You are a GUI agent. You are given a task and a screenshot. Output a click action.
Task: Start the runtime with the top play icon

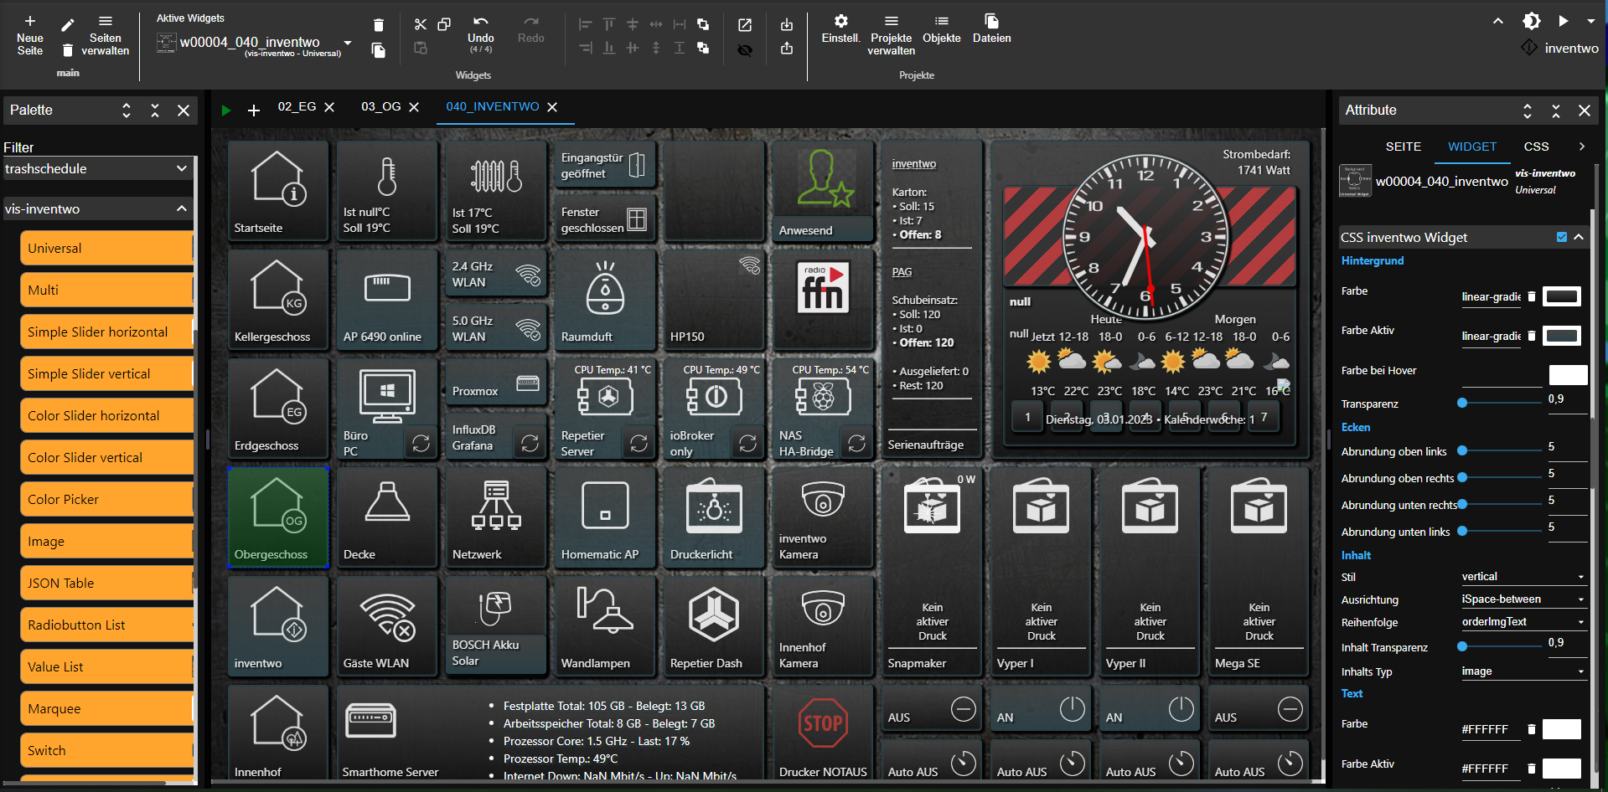1564,21
